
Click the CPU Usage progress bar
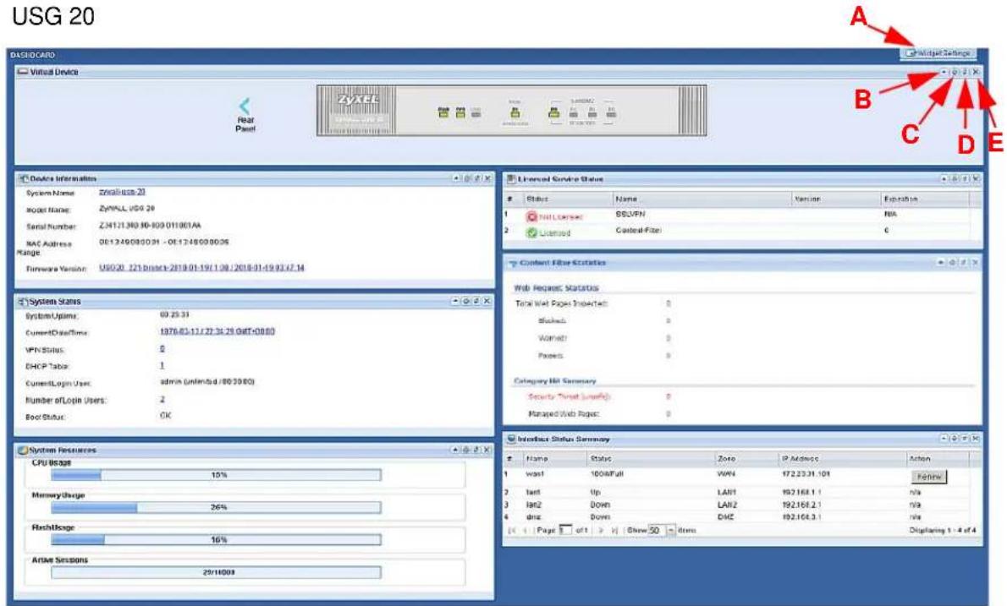(217, 475)
